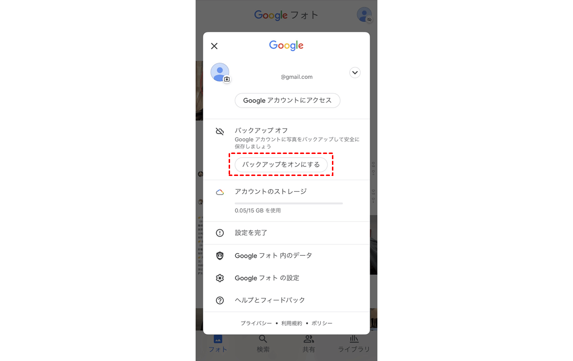Open Google アカウントにアクセス button
The width and height of the screenshot is (573, 361).
287,100
